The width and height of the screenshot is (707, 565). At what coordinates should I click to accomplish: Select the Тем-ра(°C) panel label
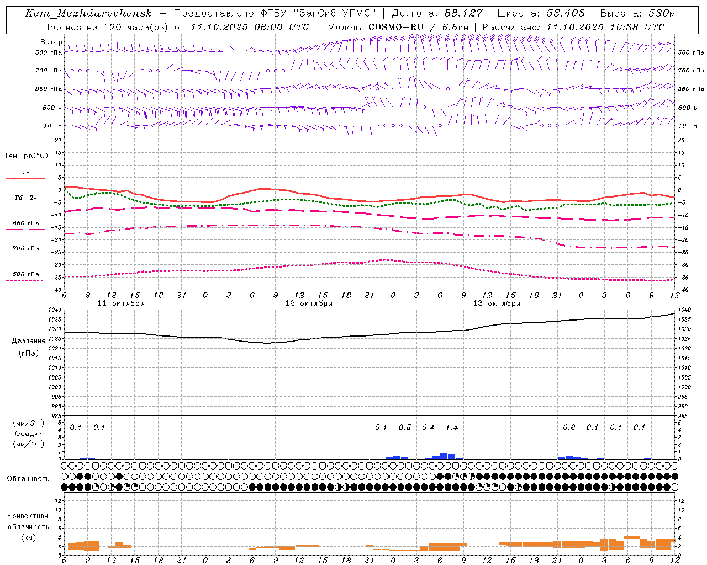(26, 156)
